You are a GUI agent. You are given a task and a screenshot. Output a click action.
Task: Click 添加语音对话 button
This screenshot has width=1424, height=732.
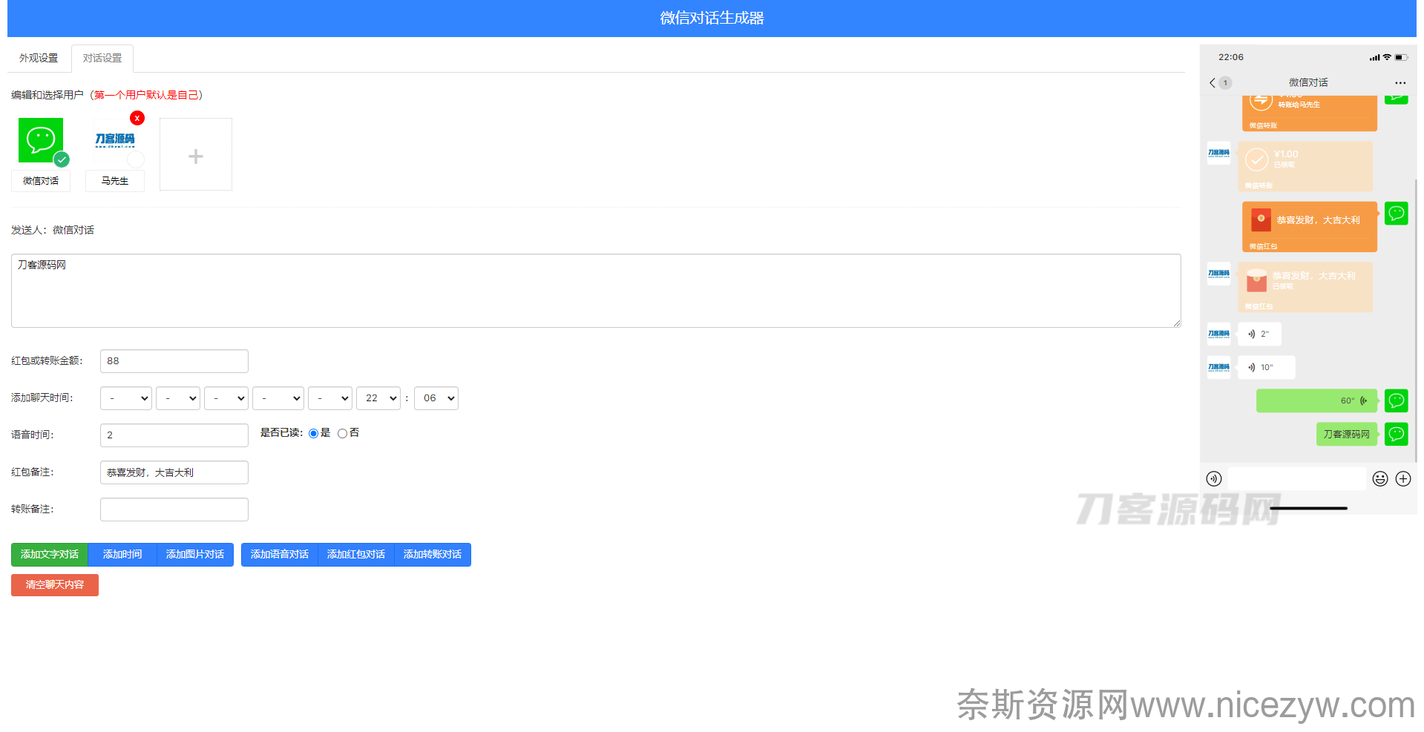[280, 555]
